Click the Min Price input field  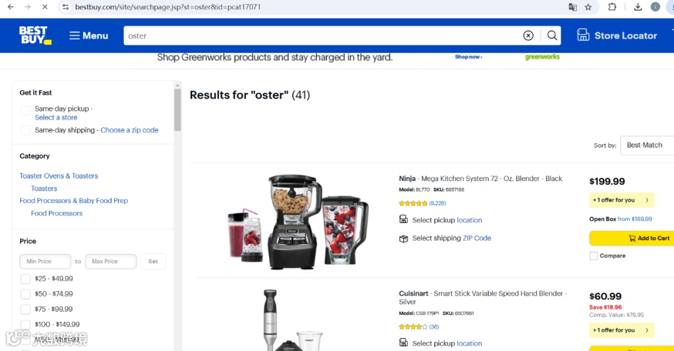(45, 261)
